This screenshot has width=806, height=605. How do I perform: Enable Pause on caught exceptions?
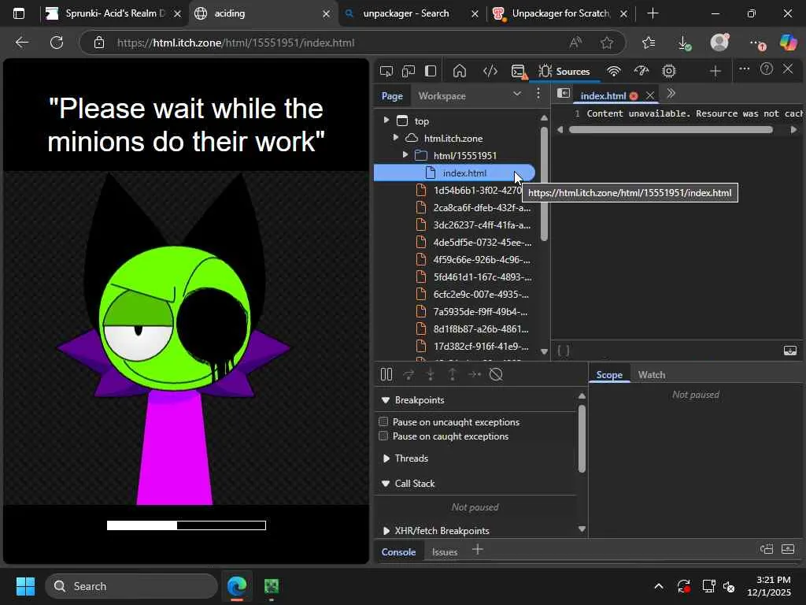383,436
